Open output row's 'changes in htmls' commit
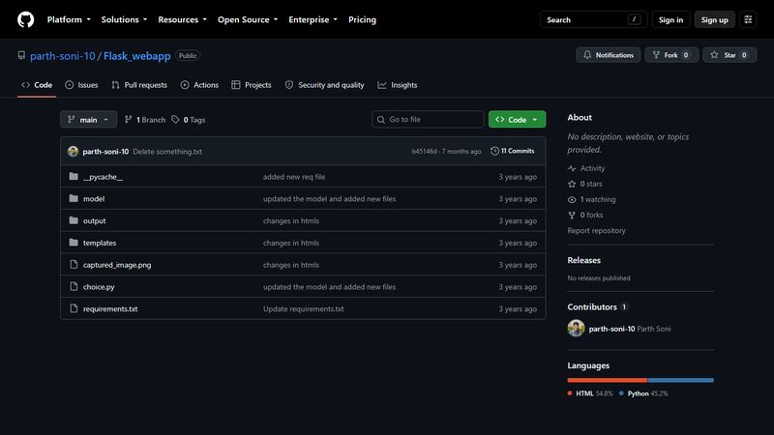 (291, 221)
